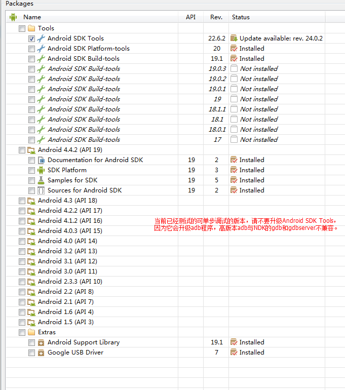Click the wrench icon of Build-tools rev 18.1.1
The height and width of the screenshot is (390, 345).
[x=41, y=109]
